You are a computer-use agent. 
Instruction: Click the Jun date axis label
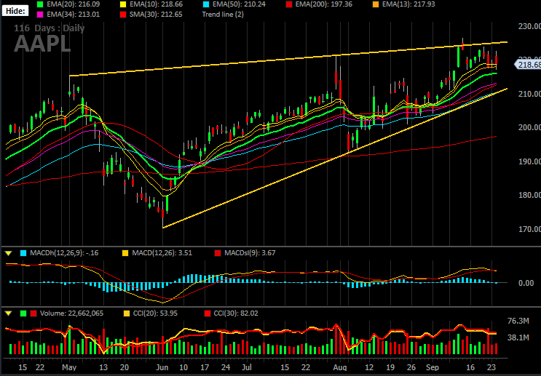pyautogui.click(x=162, y=368)
